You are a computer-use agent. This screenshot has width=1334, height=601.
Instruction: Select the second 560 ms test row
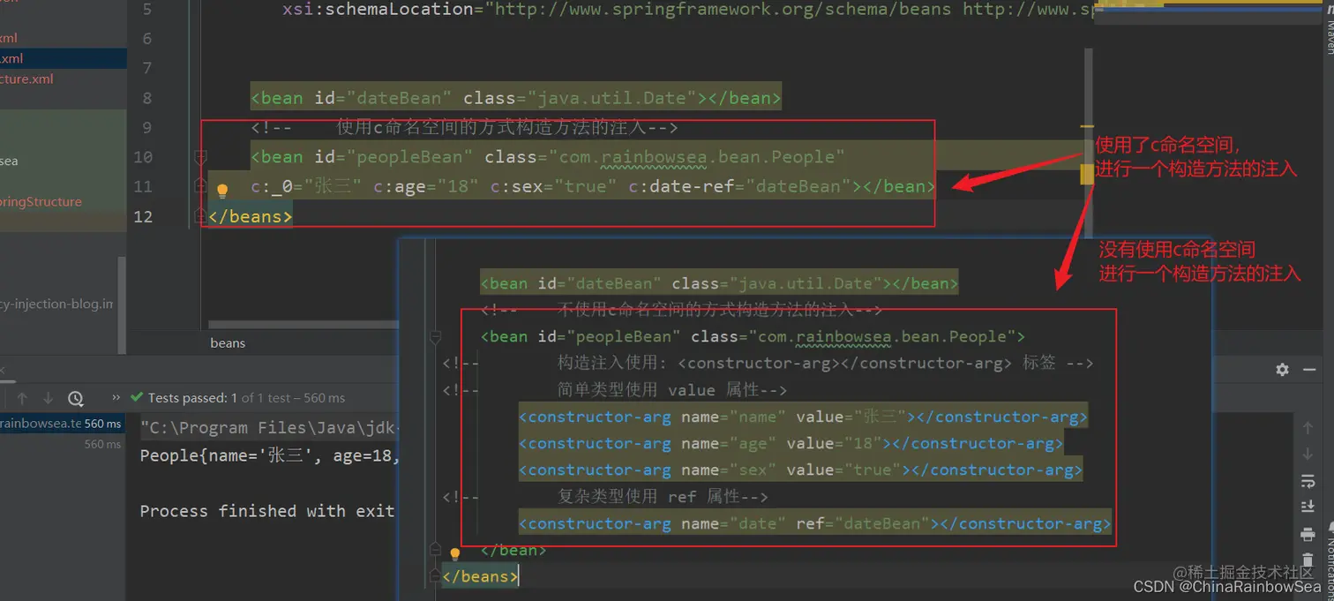102,444
